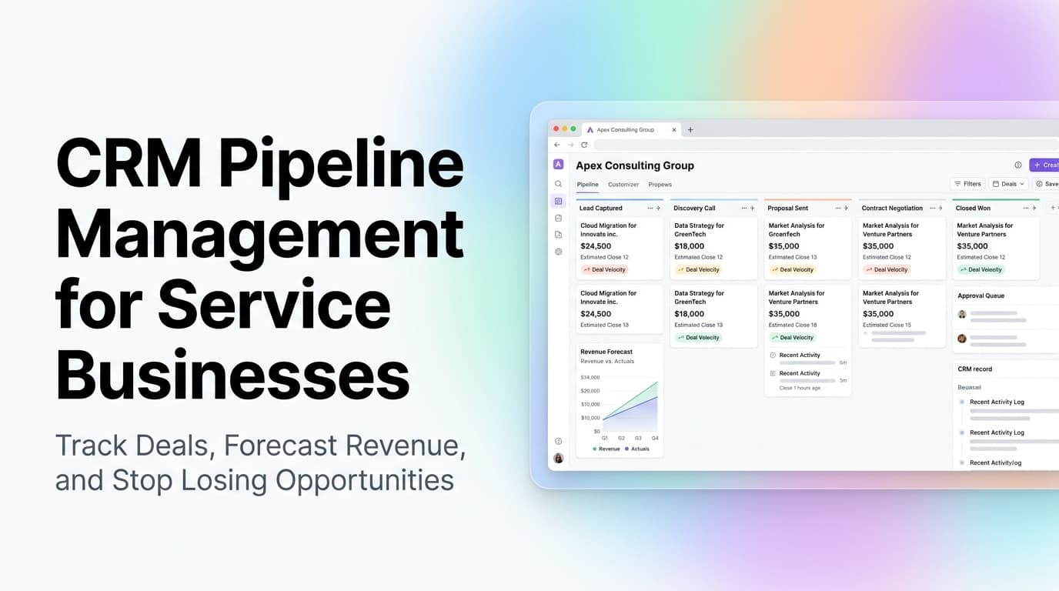Open Contract Negotiation card with Estimated Close 15

pyautogui.click(x=902, y=316)
